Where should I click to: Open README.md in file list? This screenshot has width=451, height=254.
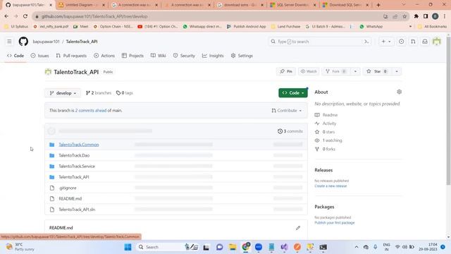[70, 199]
